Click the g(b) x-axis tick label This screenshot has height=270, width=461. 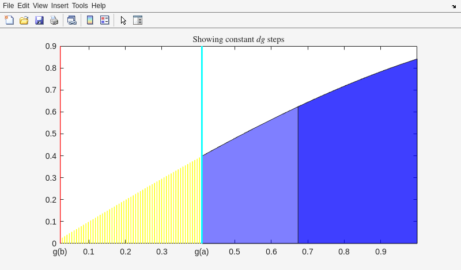pos(60,252)
